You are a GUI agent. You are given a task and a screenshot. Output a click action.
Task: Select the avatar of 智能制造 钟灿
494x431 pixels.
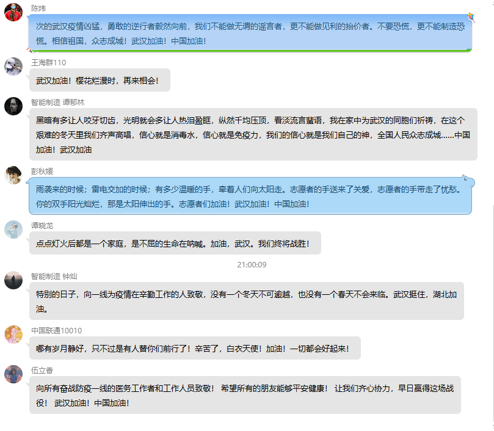[x=13, y=280]
